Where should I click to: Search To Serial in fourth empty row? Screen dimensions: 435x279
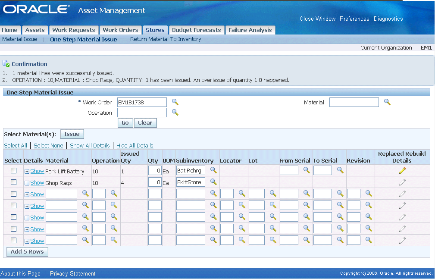click(341, 228)
